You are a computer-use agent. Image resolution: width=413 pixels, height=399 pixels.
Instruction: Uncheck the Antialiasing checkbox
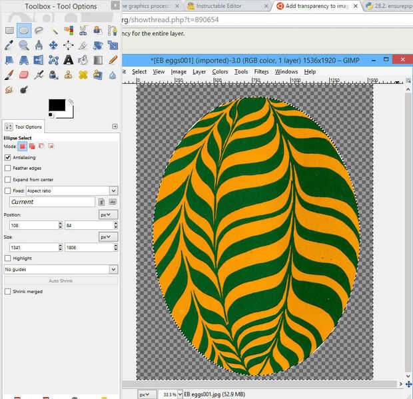click(8, 157)
